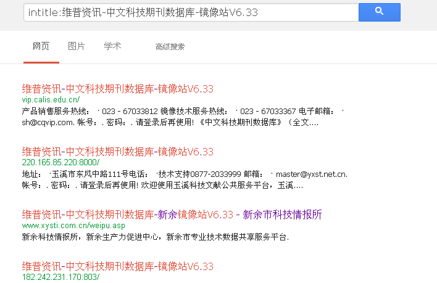437x283 pixels.
Task: Click the 220.165.85.220:8000/ green URL
Action: coord(60,163)
